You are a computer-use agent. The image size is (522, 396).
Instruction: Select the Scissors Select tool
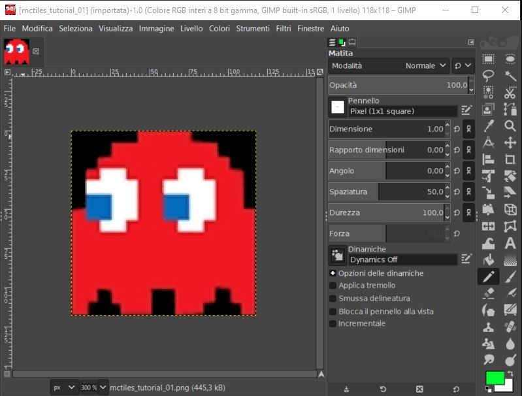pyautogui.click(x=510, y=92)
